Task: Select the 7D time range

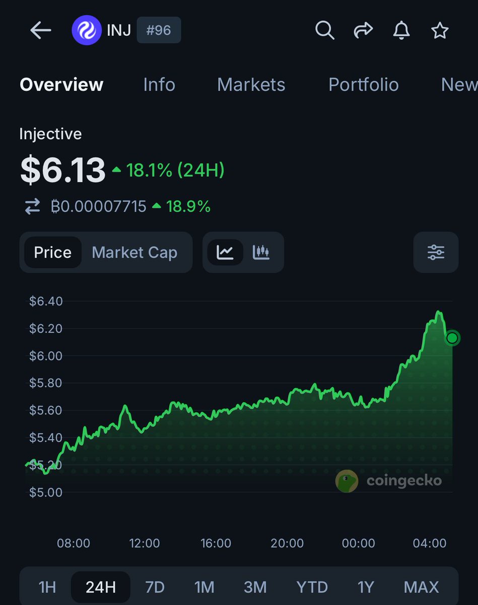Action: point(155,587)
